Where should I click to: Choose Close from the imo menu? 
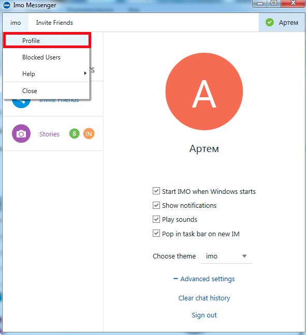point(47,91)
